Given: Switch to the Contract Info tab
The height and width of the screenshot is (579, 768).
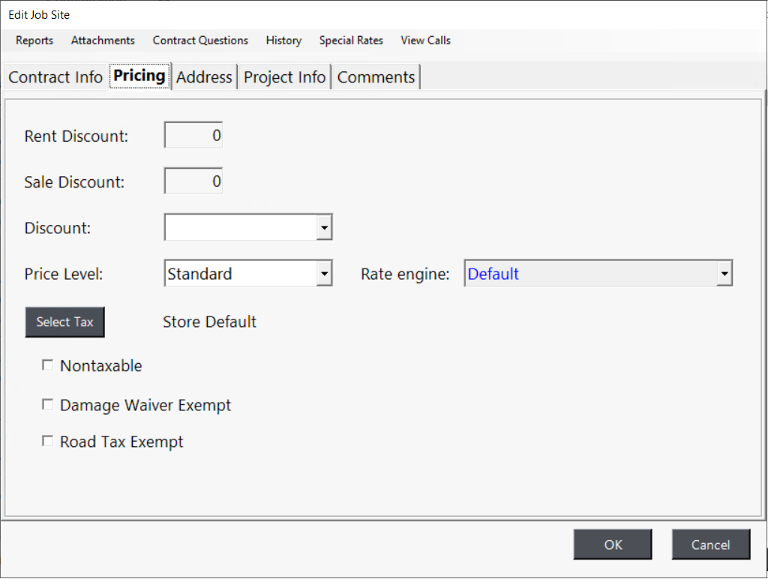Looking at the screenshot, I should (x=55, y=77).
